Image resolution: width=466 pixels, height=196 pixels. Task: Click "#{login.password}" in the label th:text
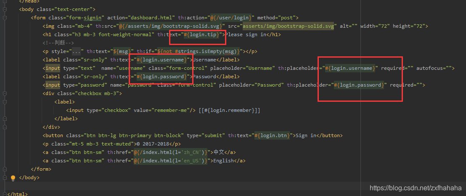[162, 77]
